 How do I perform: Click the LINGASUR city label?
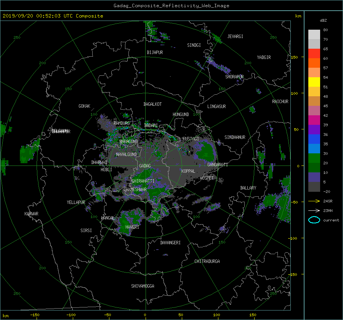[216, 107]
